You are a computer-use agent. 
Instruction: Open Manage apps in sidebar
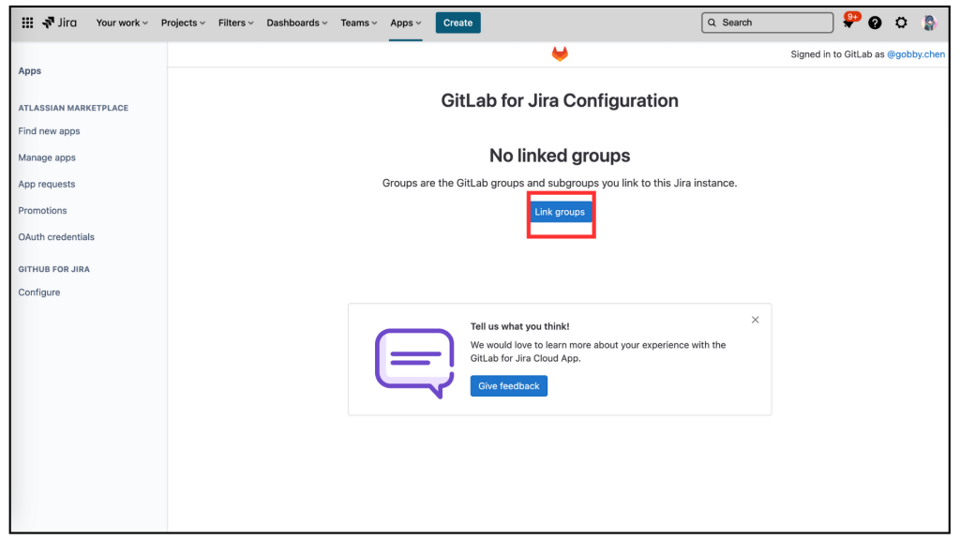tap(47, 157)
